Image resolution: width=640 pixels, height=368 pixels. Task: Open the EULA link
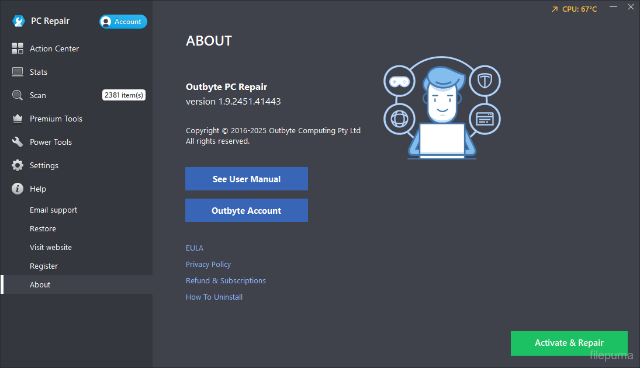(x=195, y=248)
